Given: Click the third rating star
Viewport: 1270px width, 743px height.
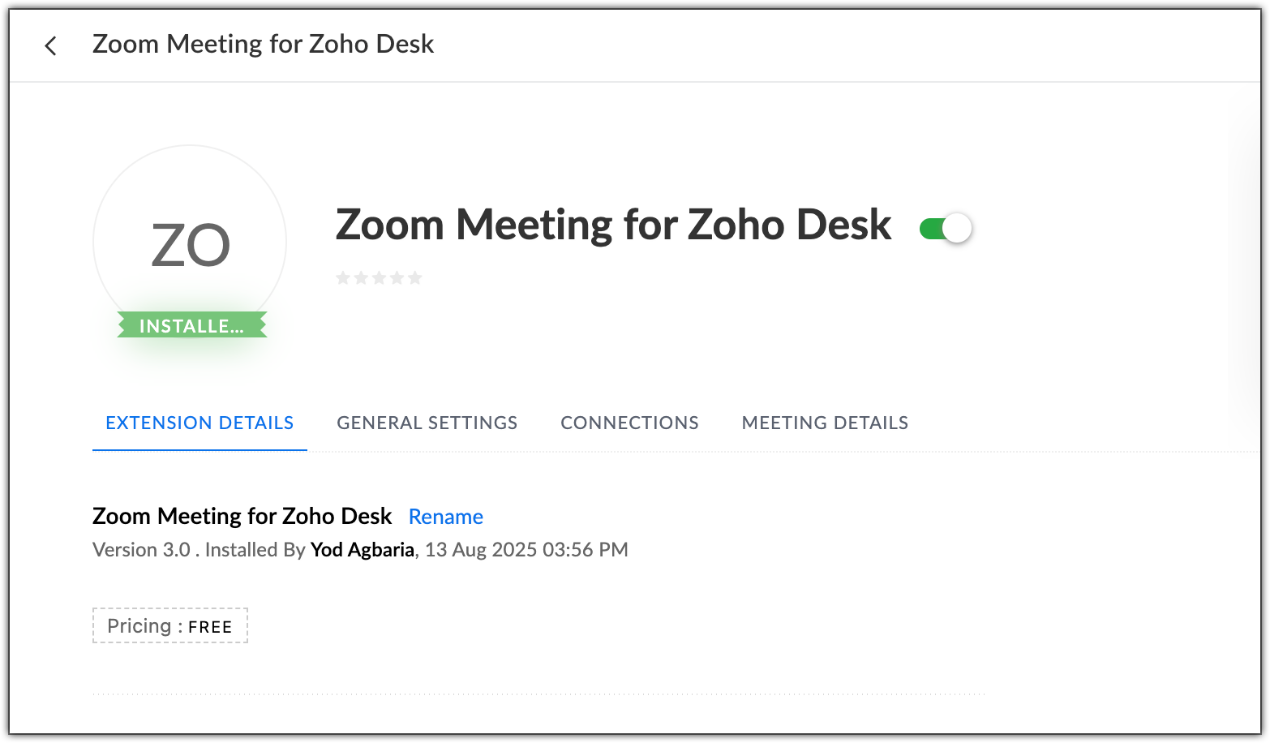Looking at the screenshot, I should (x=379, y=278).
